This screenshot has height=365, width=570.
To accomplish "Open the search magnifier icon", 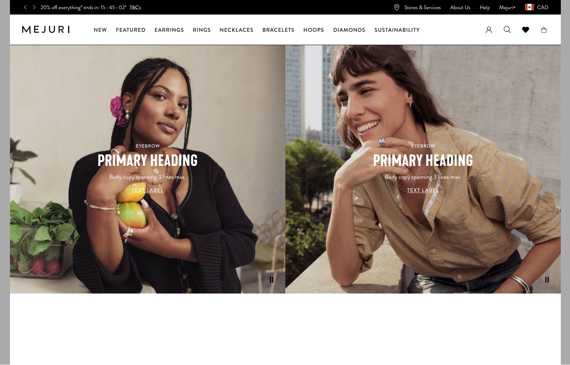I will coord(507,29).
